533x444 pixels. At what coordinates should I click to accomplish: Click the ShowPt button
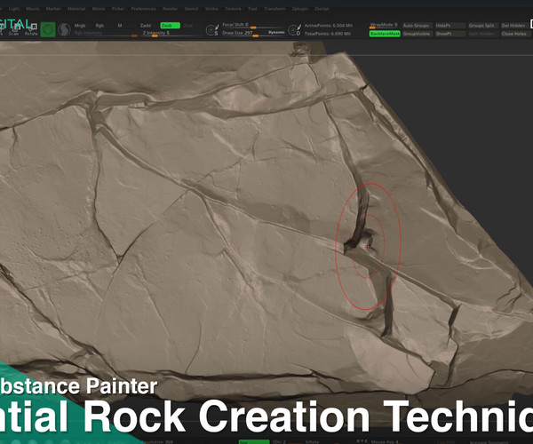coord(450,34)
